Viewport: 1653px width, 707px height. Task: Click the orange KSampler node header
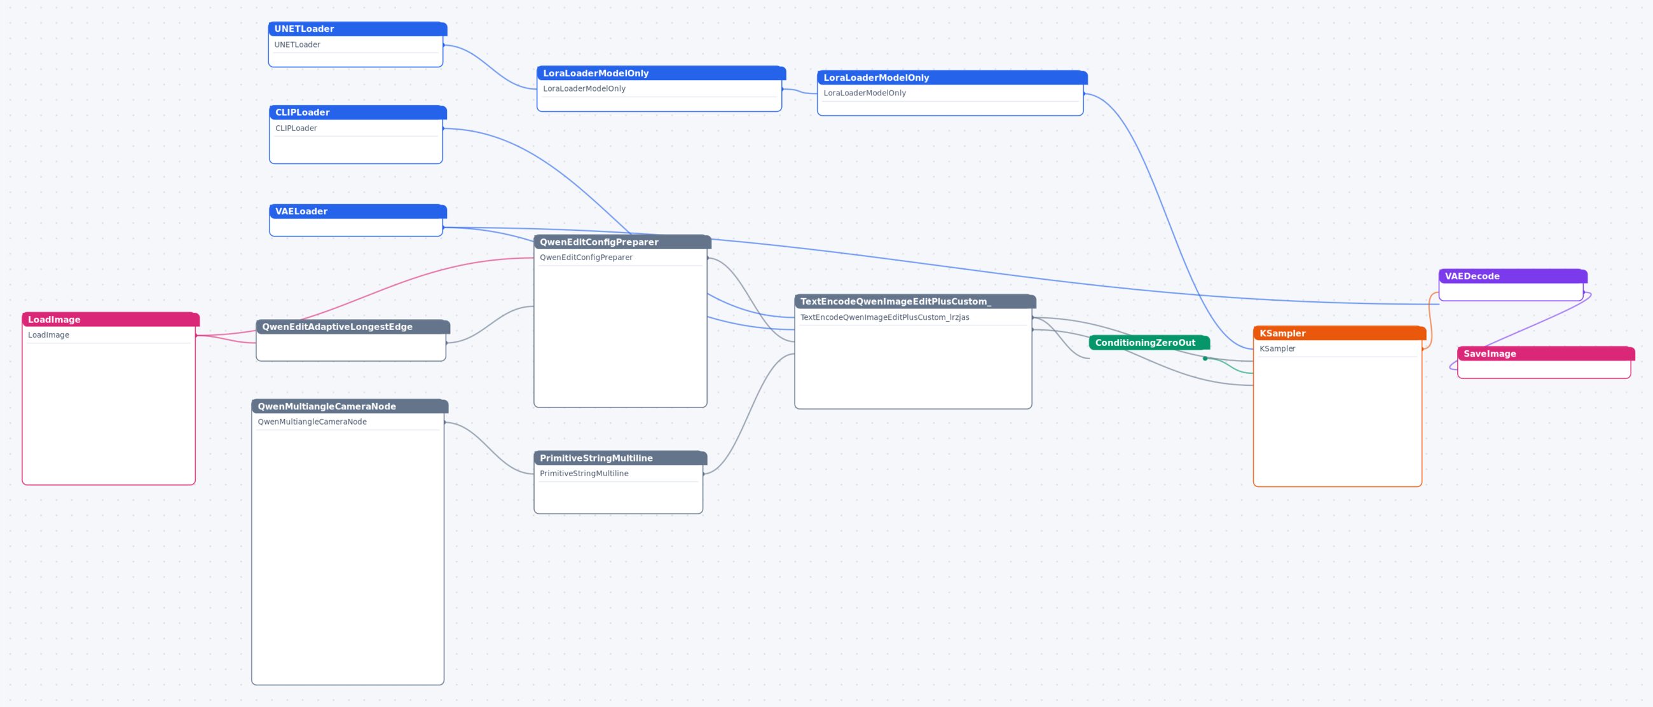[x=1340, y=333]
